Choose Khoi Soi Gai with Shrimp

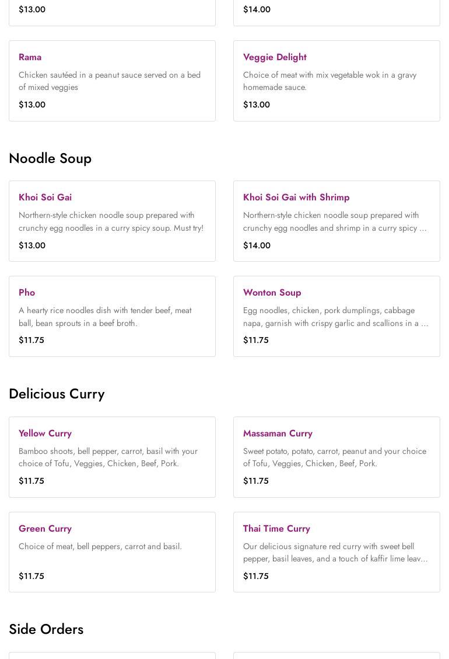coord(296,197)
